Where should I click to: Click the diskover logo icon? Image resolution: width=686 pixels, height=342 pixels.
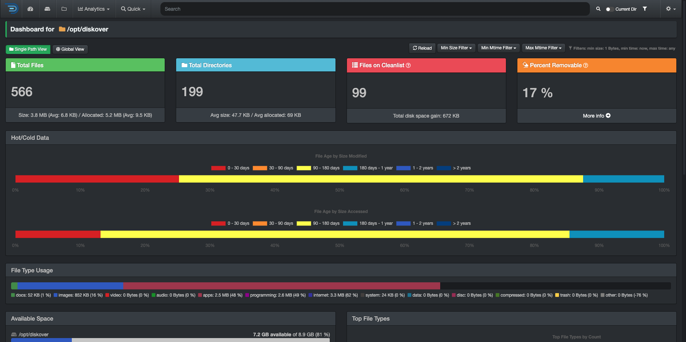click(12, 9)
